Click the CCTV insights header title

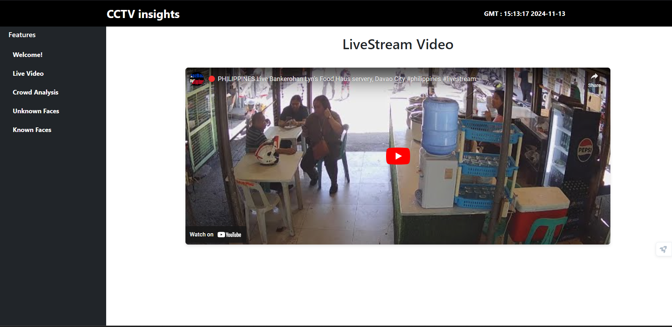143,14
